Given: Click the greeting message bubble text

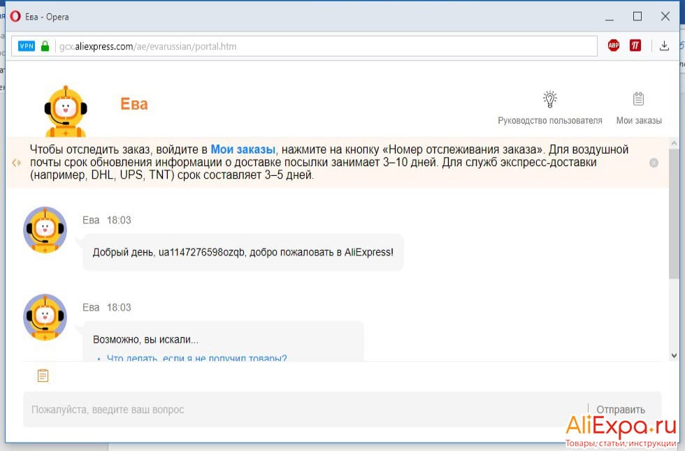Looking at the screenshot, I should pyautogui.click(x=243, y=252).
